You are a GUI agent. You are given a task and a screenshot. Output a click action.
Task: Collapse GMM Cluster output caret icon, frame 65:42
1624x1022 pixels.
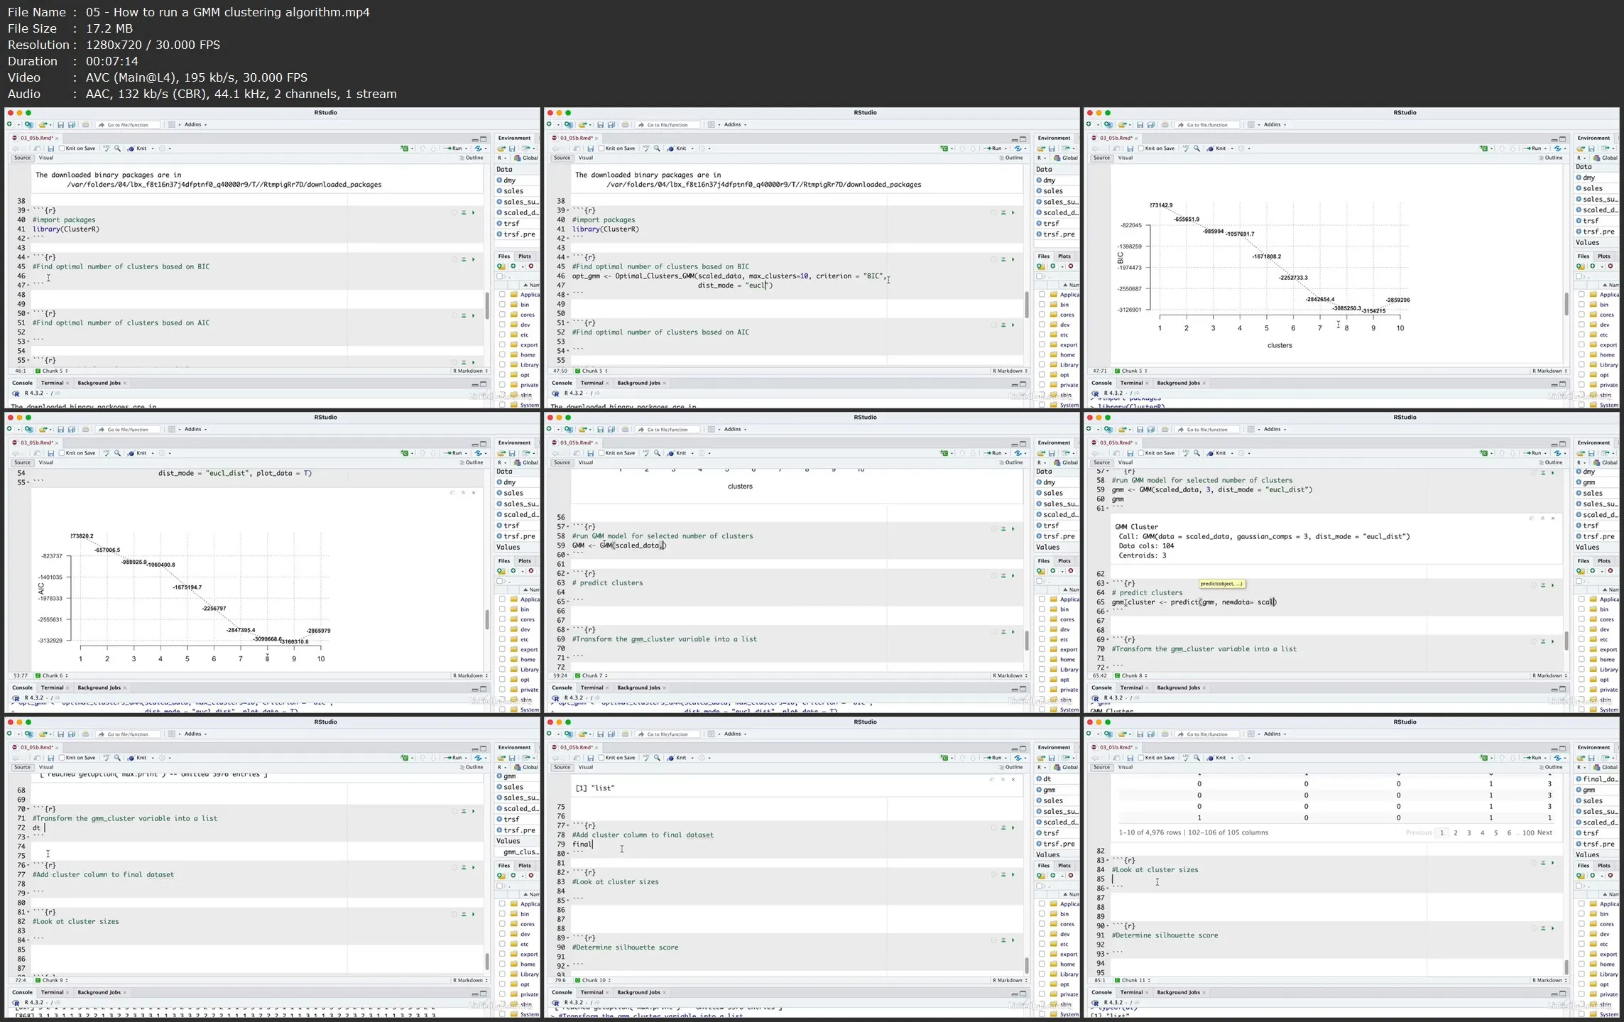(1542, 518)
